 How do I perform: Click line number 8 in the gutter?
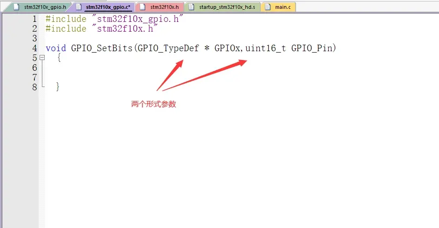[x=34, y=87]
